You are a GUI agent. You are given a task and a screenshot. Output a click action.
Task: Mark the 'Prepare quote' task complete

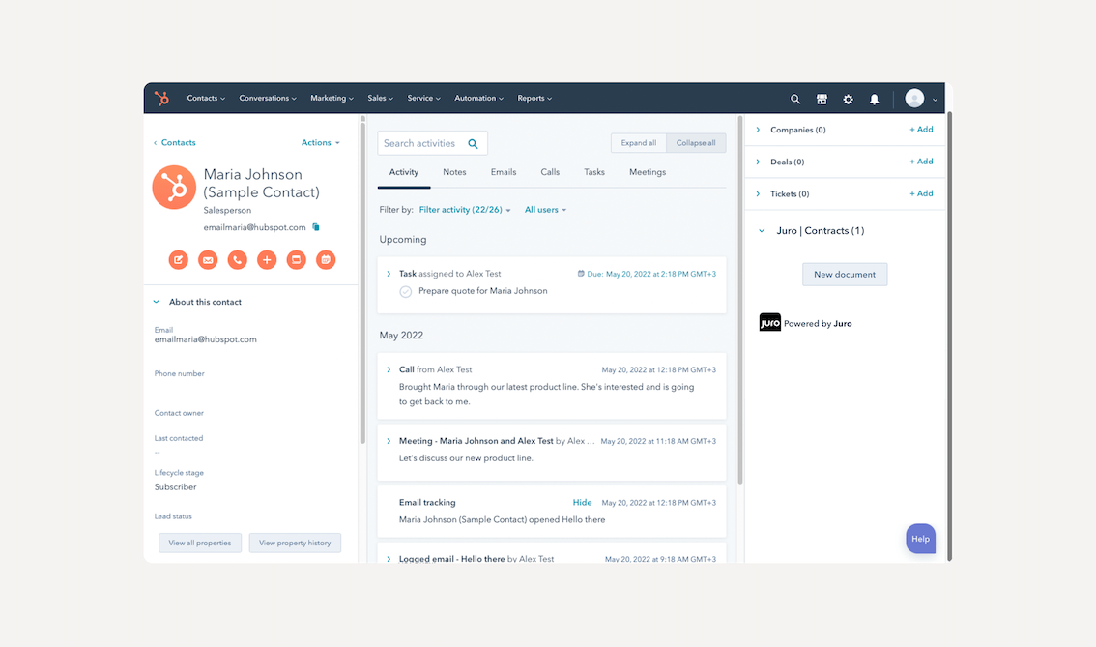point(405,290)
